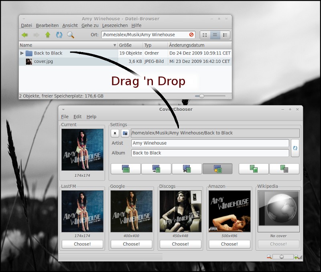Click the Typ column header

pyautogui.click(x=155, y=45)
